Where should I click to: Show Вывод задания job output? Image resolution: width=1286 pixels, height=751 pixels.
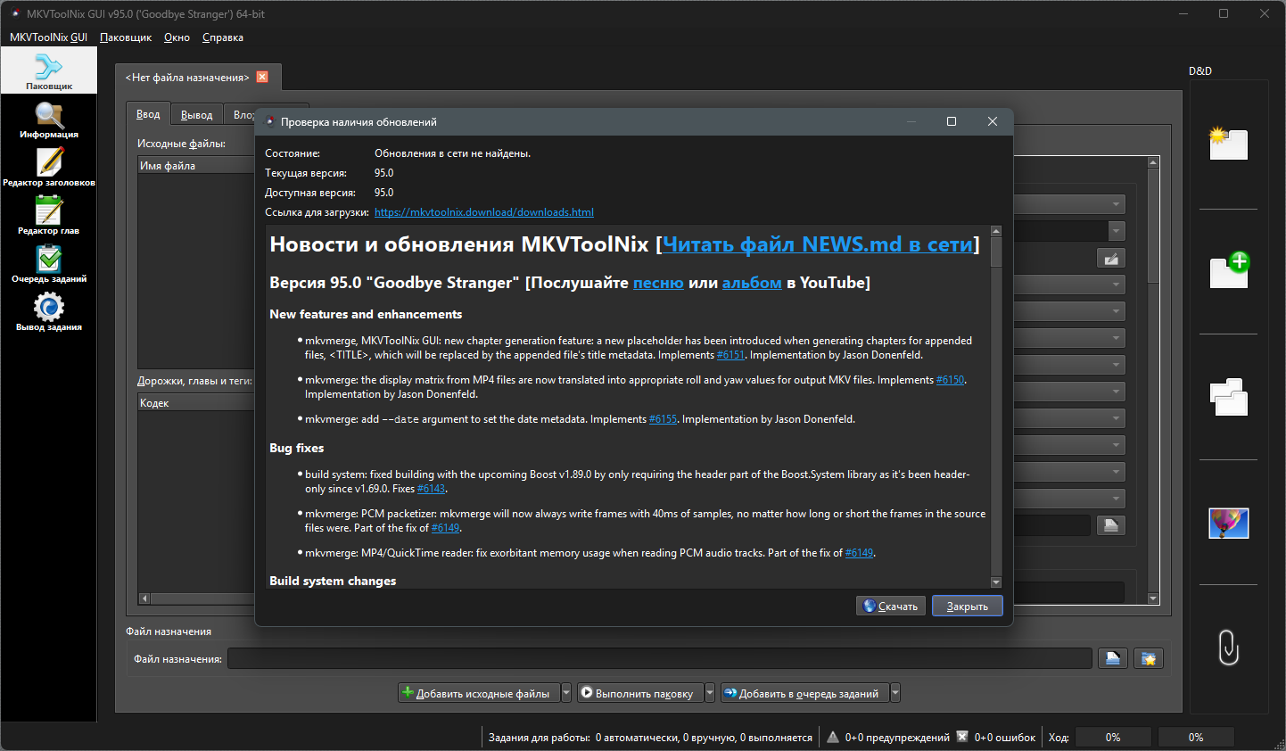tap(49, 311)
